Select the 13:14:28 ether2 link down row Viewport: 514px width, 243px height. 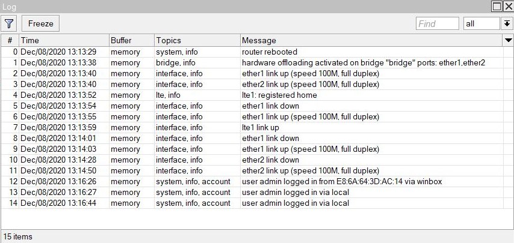(x=252, y=160)
